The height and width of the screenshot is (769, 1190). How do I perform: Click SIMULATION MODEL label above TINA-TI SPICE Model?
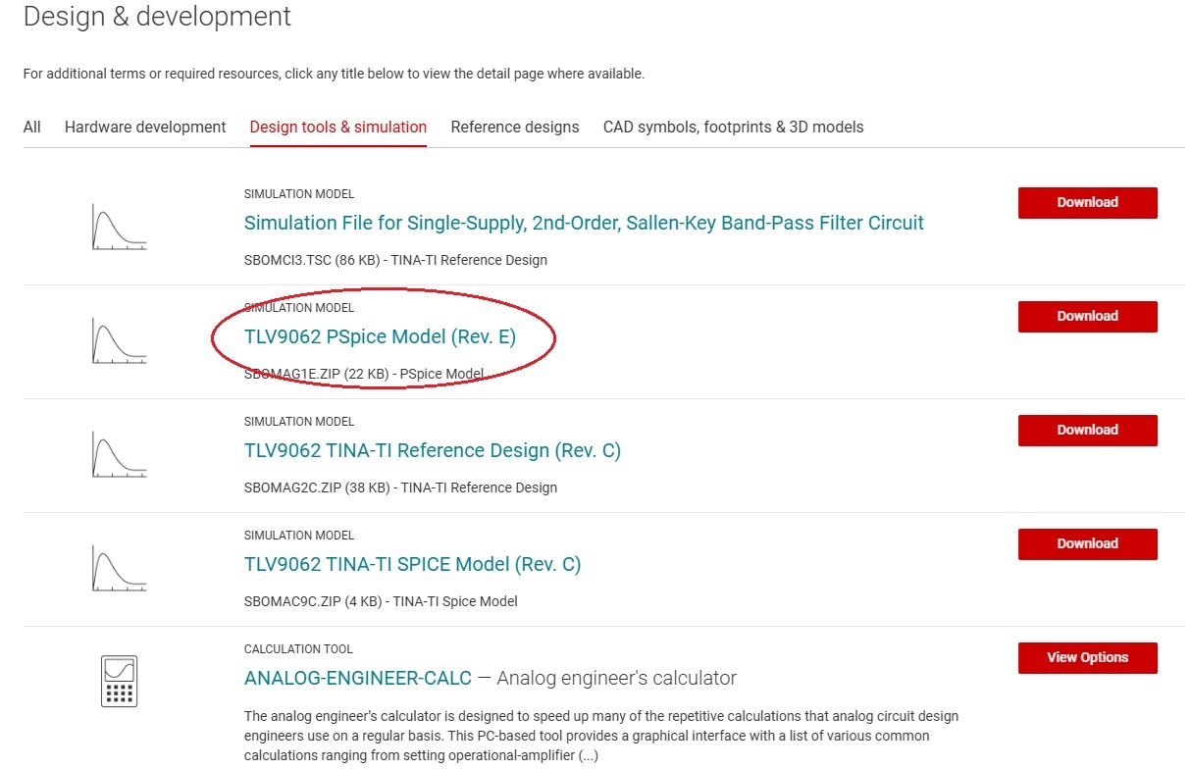tap(299, 536)
